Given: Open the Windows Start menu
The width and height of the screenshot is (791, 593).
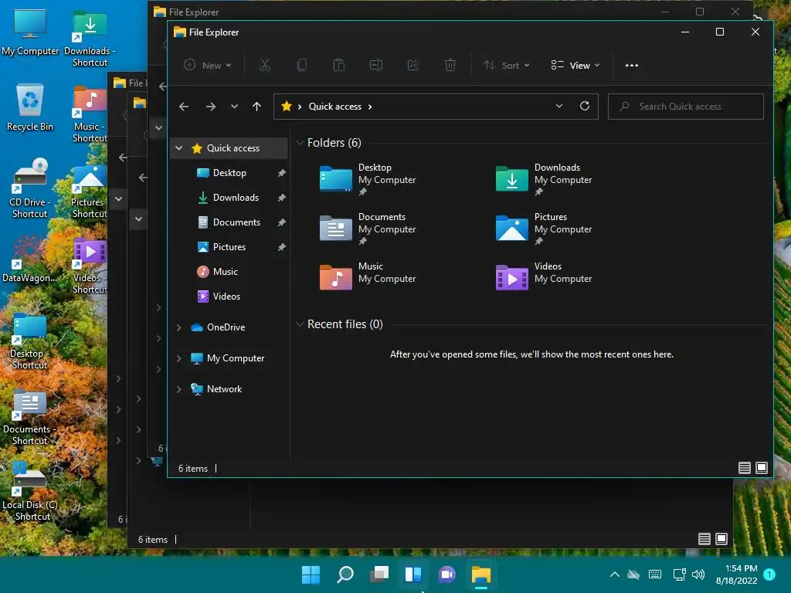Looking at the screenshot, I should tap(311, 574).
